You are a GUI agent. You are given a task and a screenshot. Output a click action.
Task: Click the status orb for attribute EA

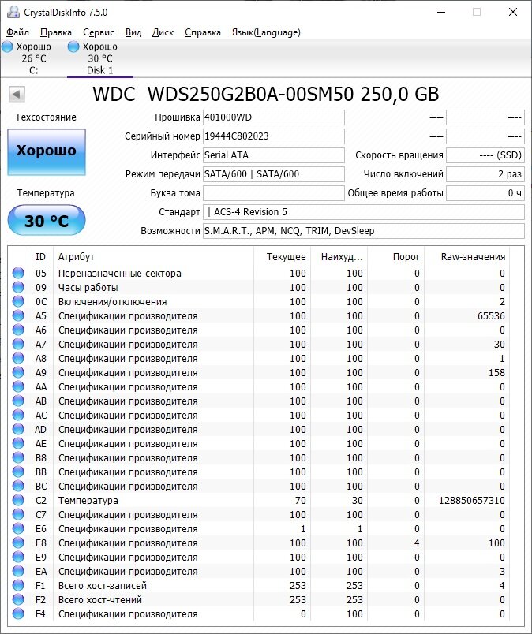tap(18, 571)
